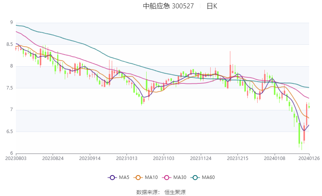322x196 pixels.
Task: Click the y-axis value 8.5
Action: coord(9,44)
